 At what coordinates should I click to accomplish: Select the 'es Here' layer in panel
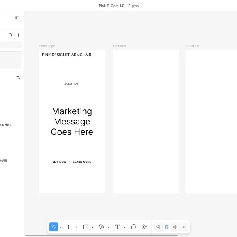tap(6, 125)
